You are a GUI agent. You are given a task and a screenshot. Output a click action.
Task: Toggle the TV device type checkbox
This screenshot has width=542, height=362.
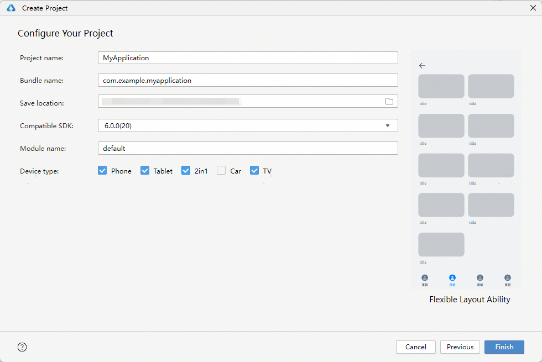[x=254, y=171]
